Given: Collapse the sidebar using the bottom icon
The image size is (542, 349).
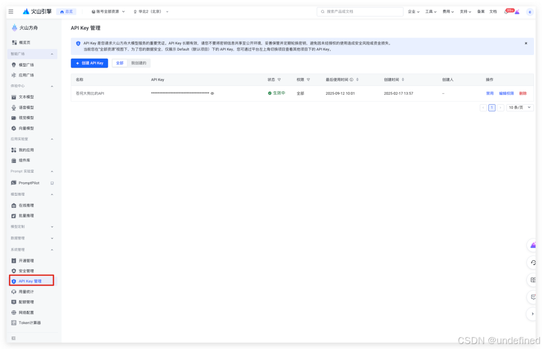Looking at the screenshot, I should (x=14, y=338).
